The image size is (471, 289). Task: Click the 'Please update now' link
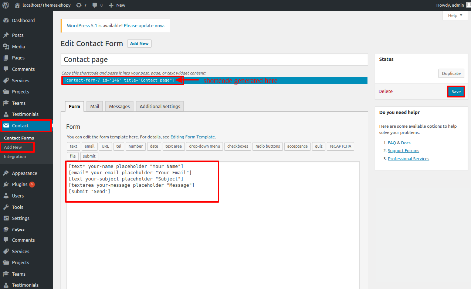pyautogui.click(x=143, y=26)
